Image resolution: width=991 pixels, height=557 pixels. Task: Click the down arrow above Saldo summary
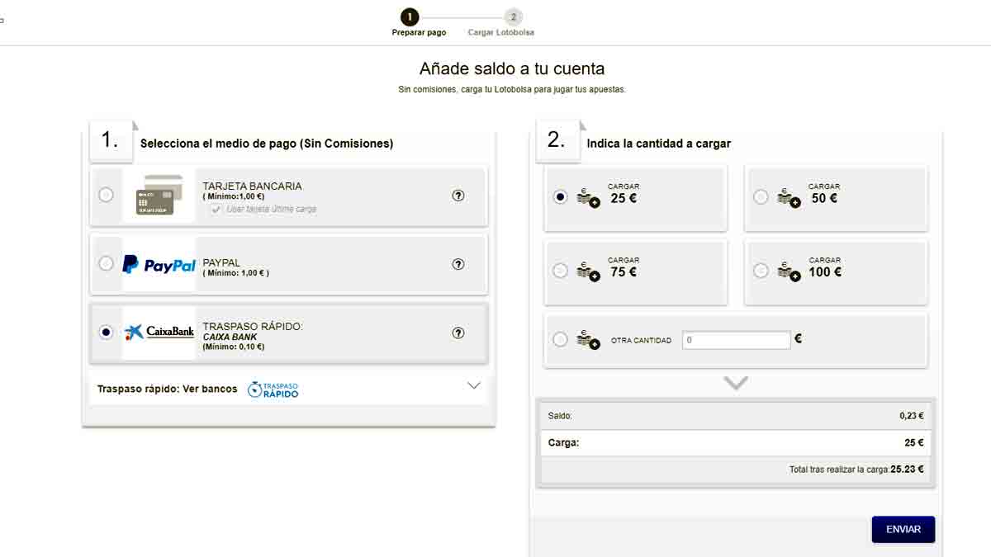pyautogui.click(x=735, y=383)
